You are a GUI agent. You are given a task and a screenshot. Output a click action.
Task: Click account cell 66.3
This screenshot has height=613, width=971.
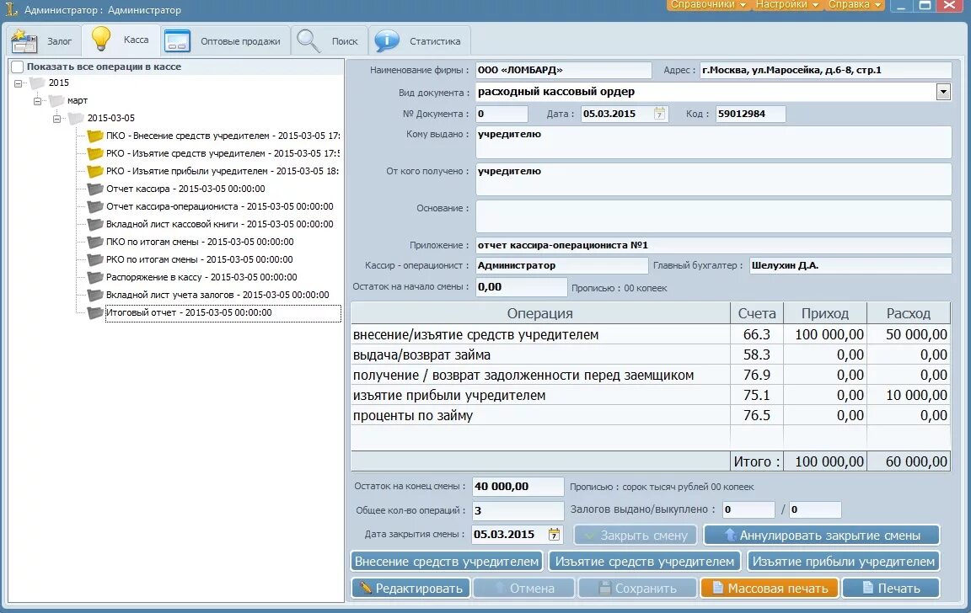[x=757, y=334]
